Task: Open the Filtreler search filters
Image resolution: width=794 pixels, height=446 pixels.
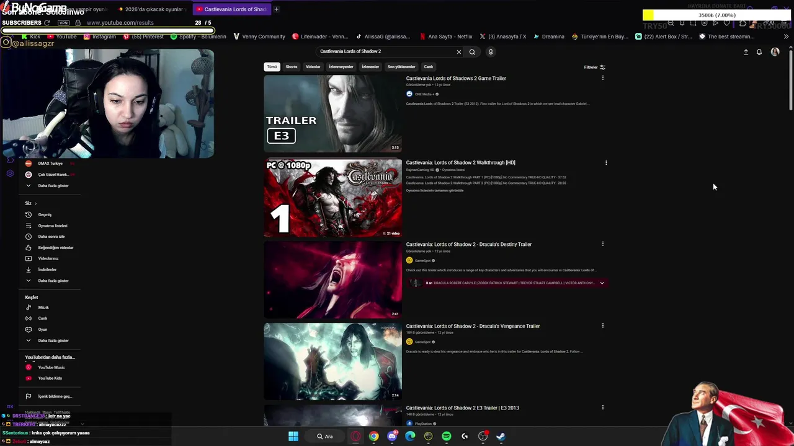Action: tap(594, 67)
